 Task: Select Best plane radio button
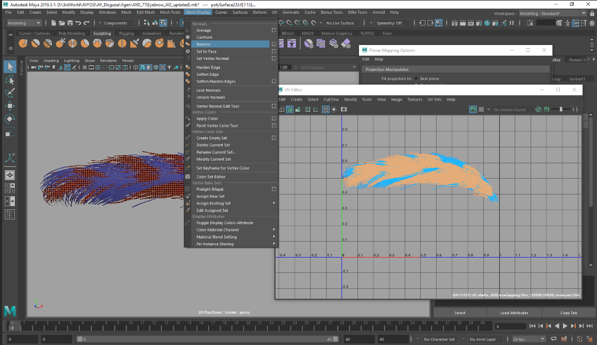click(x=416, y=78)
